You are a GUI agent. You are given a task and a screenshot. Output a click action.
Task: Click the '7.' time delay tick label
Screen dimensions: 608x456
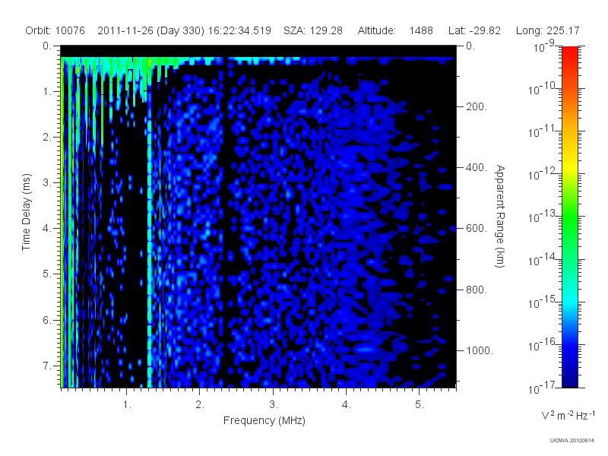47,366
